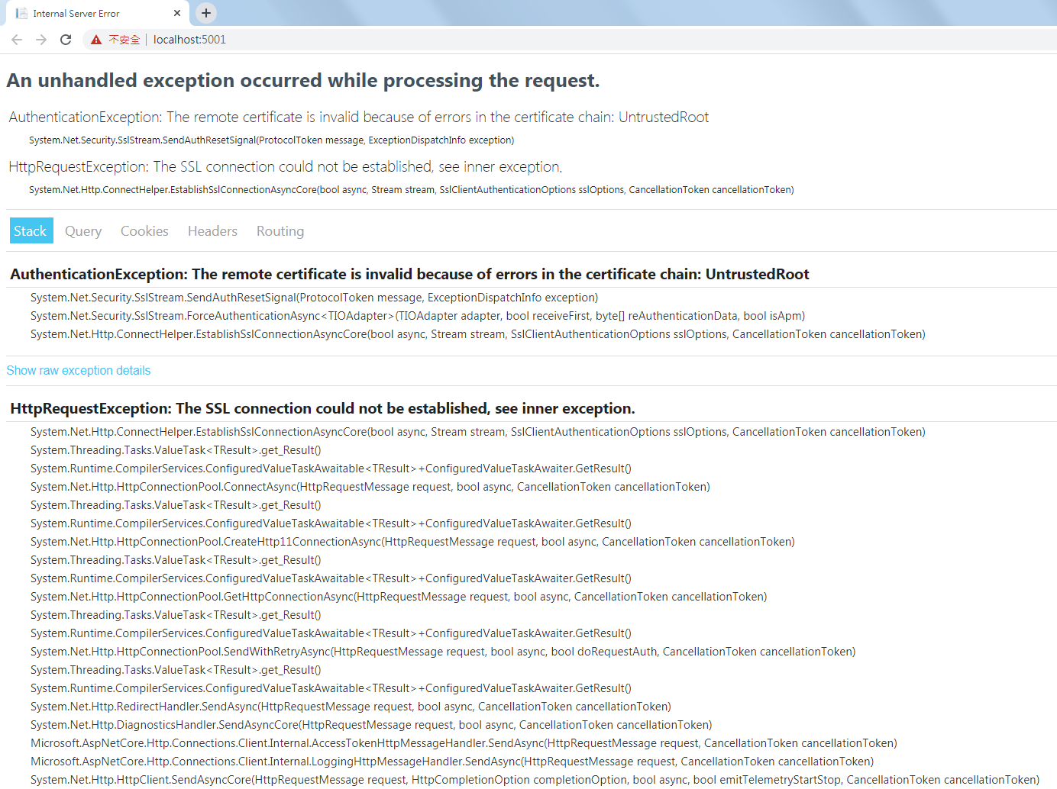Open the Query tab
The width and height of the screenshot is (1057, 789).
pos(83,231)
